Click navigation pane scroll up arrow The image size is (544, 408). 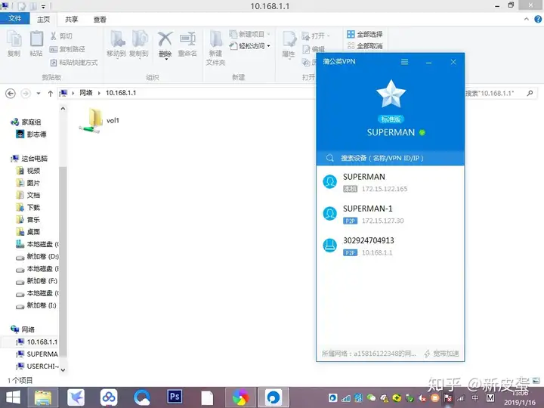(x=63, y=109)
